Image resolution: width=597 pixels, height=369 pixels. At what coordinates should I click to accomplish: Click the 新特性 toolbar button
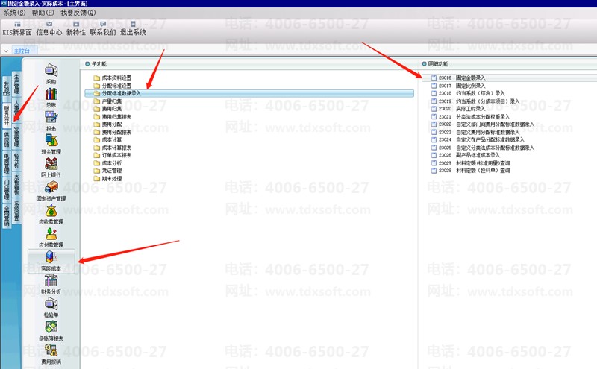point(76,28)
